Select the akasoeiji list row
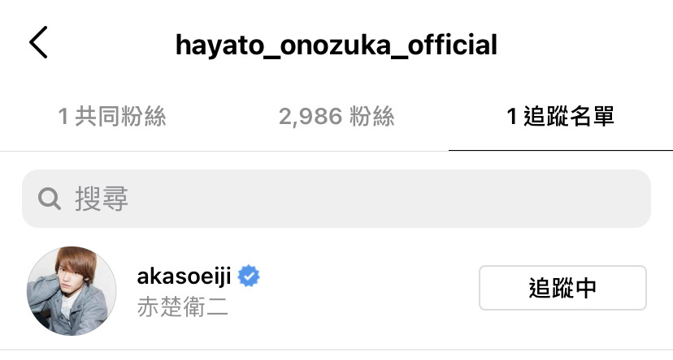 [x=336, y=290]
